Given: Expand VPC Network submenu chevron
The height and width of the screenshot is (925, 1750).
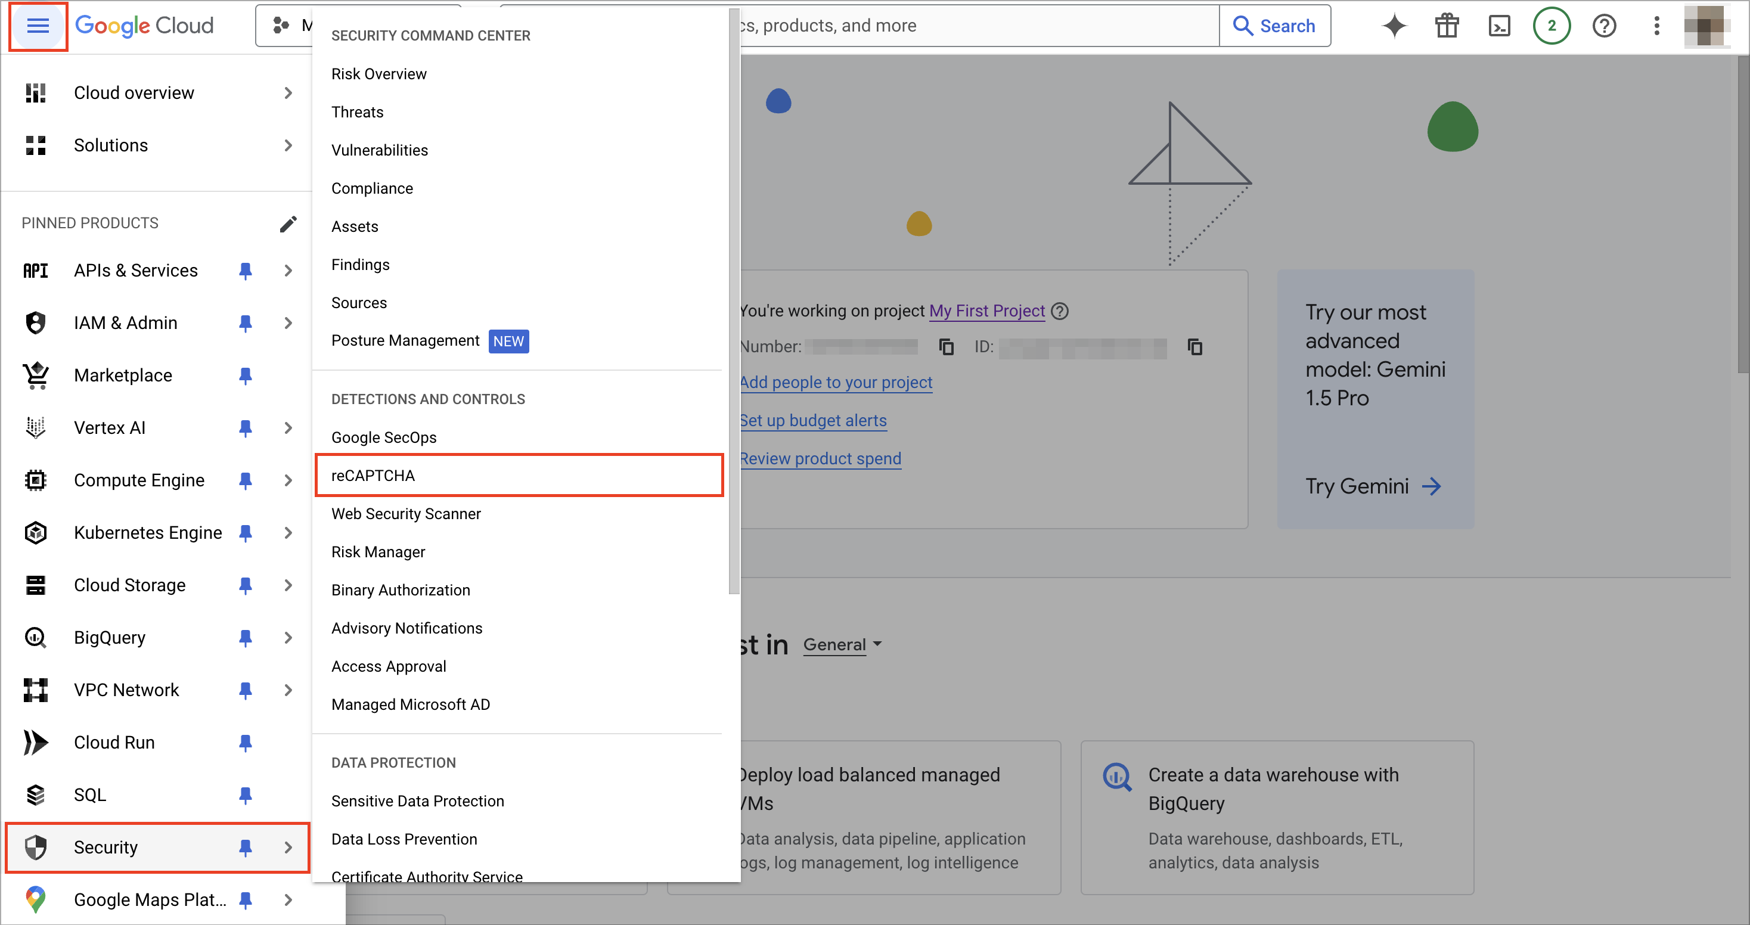Looking at the screenshot, I should pos(288,690).
